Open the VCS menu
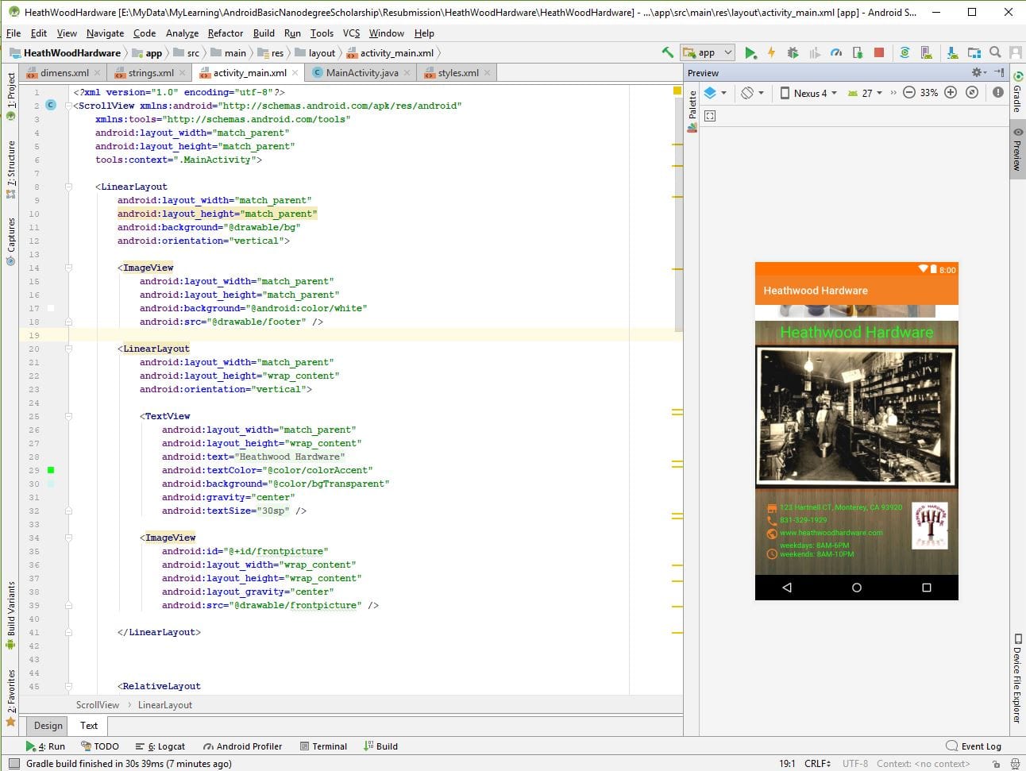 351,33
